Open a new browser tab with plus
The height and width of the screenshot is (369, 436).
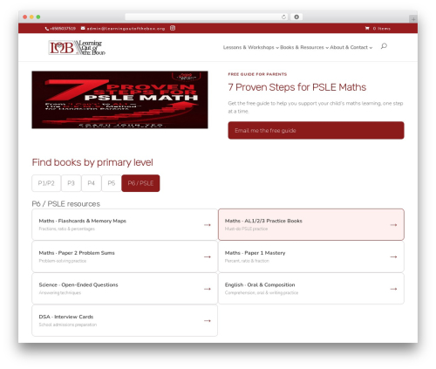tap(413, 19)
